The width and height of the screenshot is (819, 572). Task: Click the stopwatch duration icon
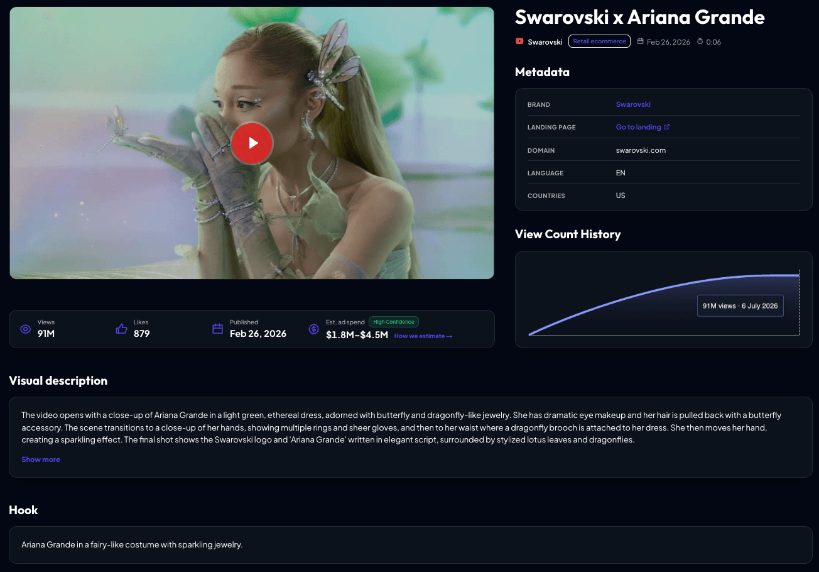[x=700, y=41]
